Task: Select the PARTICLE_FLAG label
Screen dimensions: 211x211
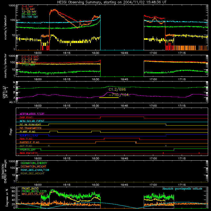Action: pos(30,142)
